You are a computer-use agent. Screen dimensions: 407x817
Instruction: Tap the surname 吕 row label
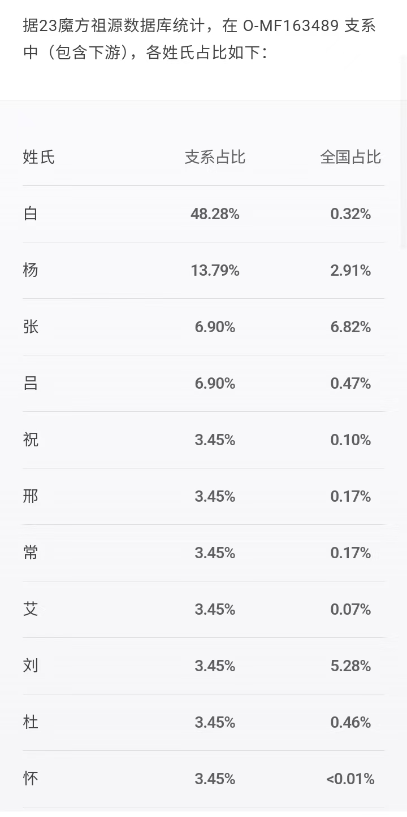point(31,383)
